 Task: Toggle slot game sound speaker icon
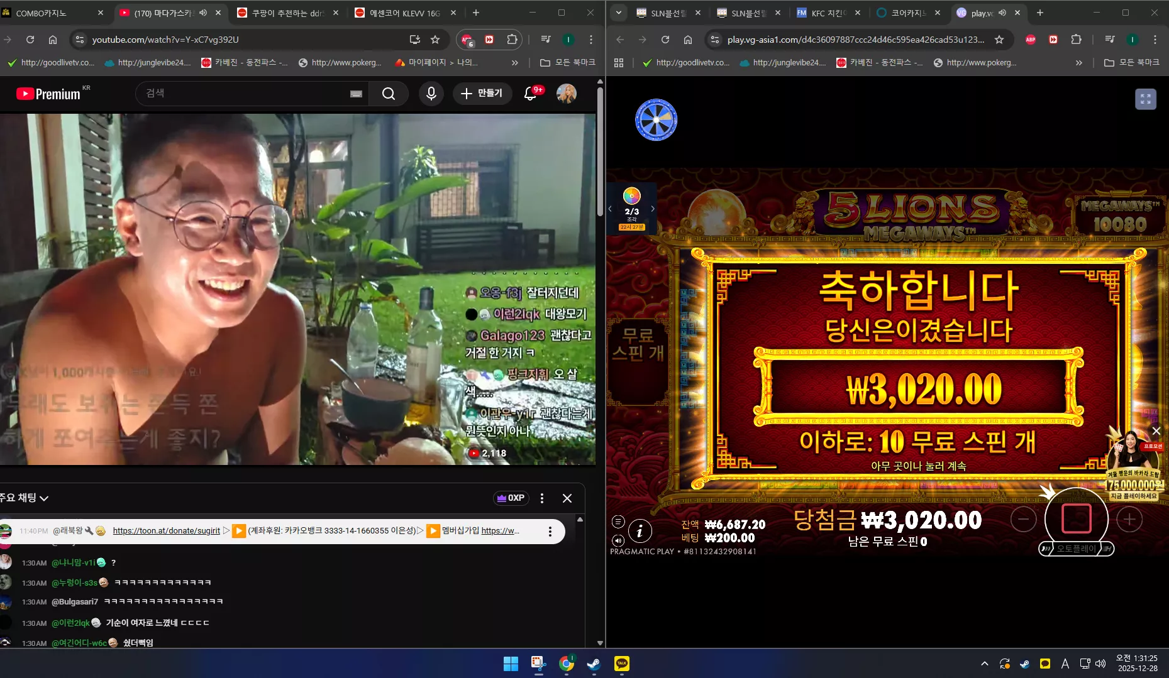618,540
